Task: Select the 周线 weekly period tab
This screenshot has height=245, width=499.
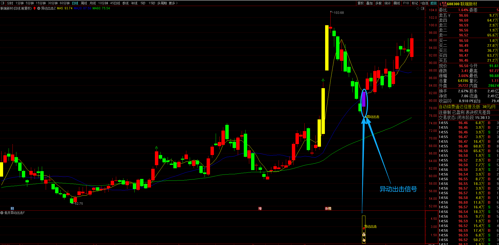Action: coord(84,3)
